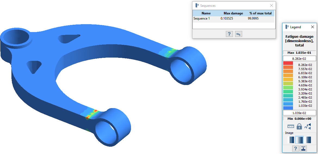Select the smooth gradient image style

[308, 140]
